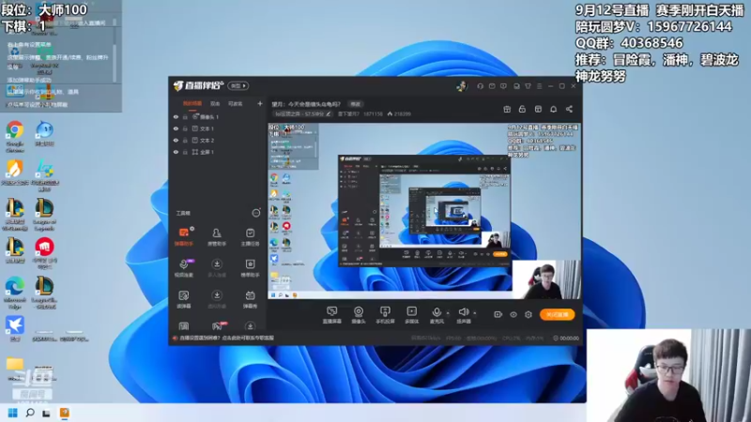The width and height of the screenshot is (751, 422).
Task: Open the Windows Start button
Action: click(13, 413)
